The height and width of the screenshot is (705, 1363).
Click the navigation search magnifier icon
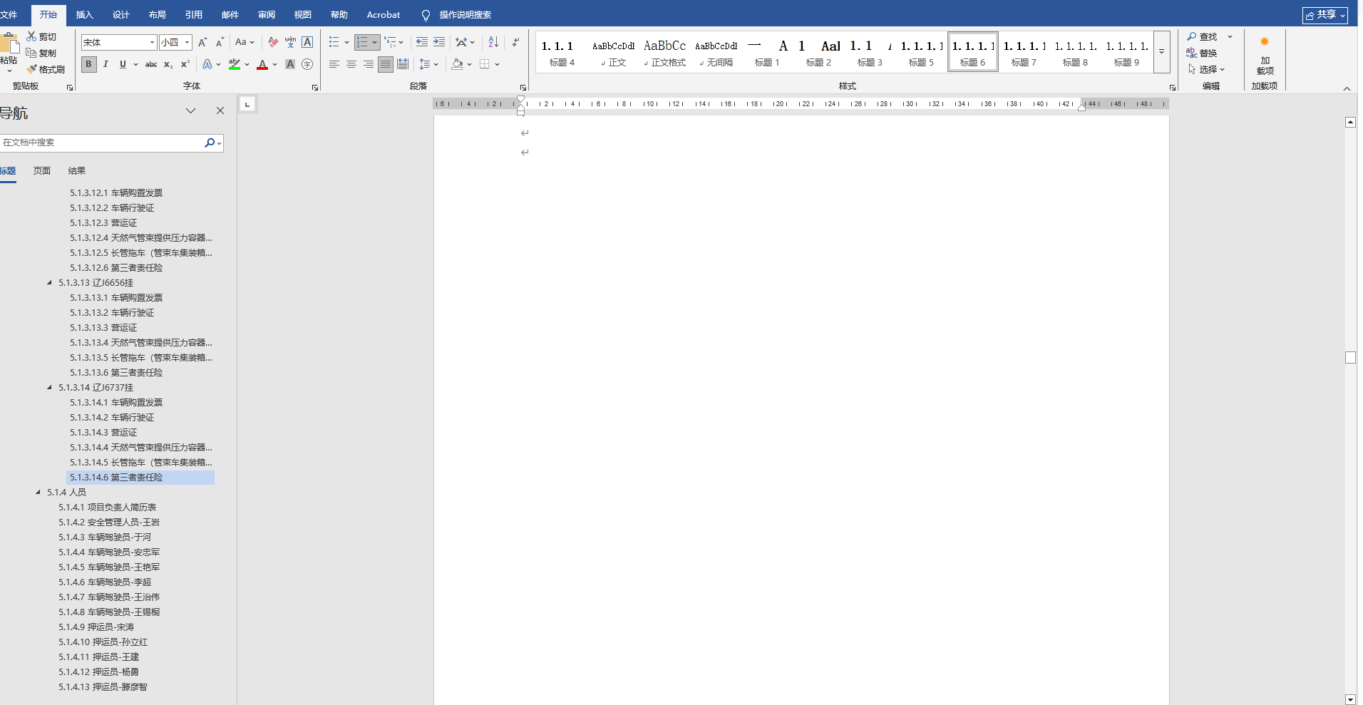click(x=210, y=143)
